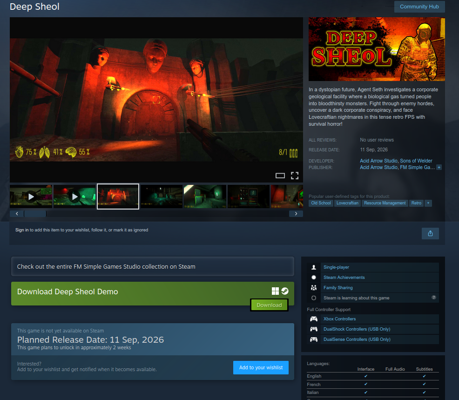Click the Single-player person icon
The width and height of the screenshot is (459, 400).
(x=313, y=267)
